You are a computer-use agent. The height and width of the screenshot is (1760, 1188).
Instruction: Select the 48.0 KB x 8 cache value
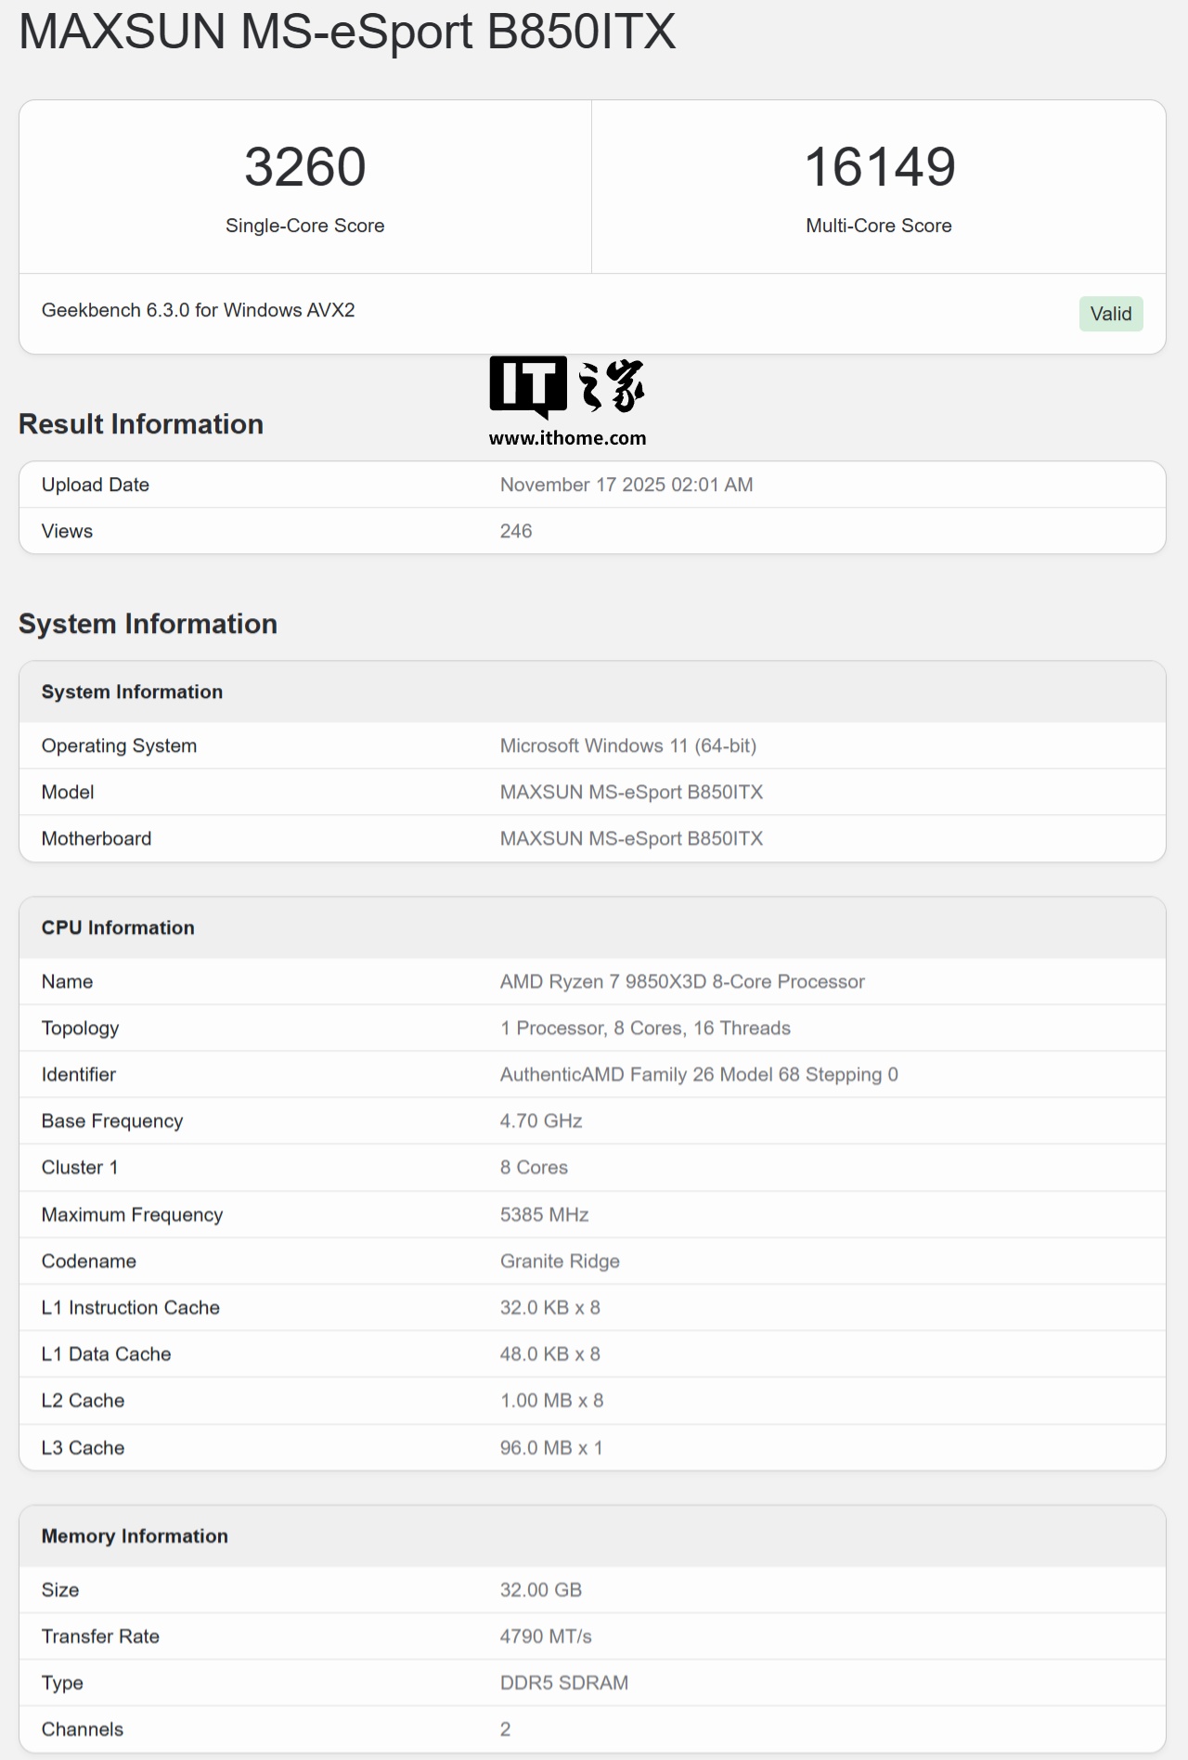(x=550, y=1353)
